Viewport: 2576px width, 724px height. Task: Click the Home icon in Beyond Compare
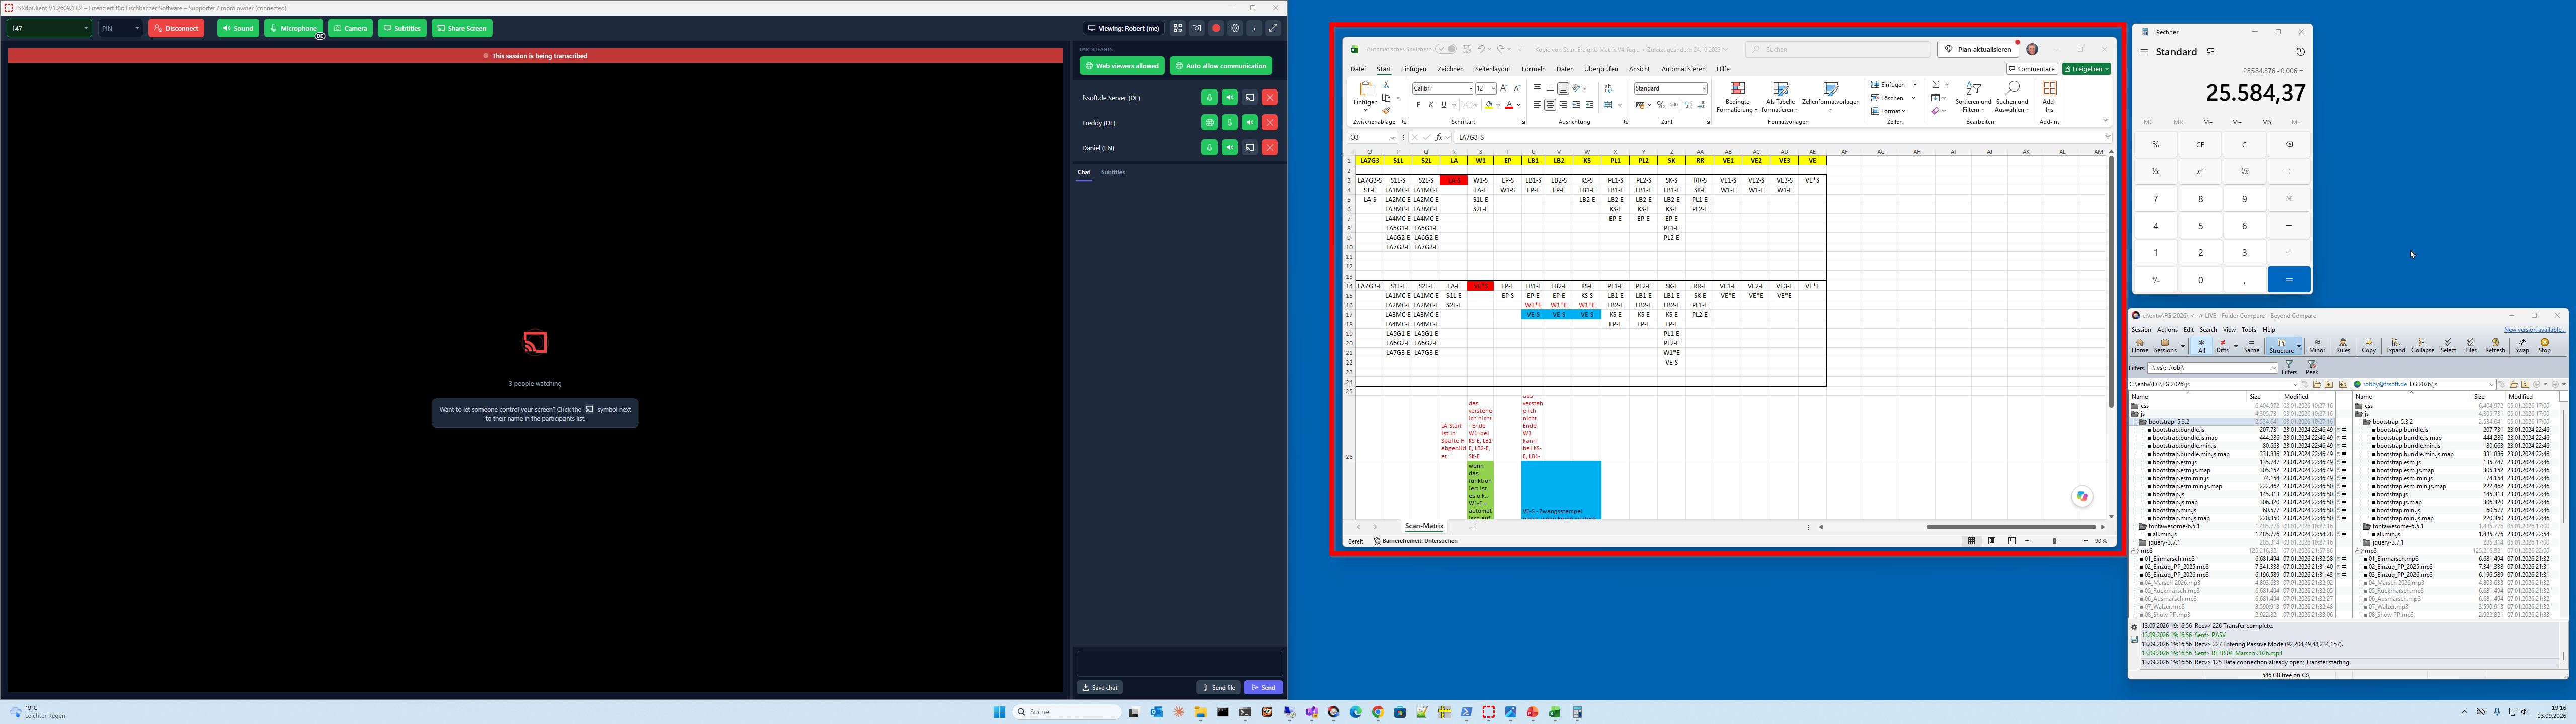[x=2140, y=346]
